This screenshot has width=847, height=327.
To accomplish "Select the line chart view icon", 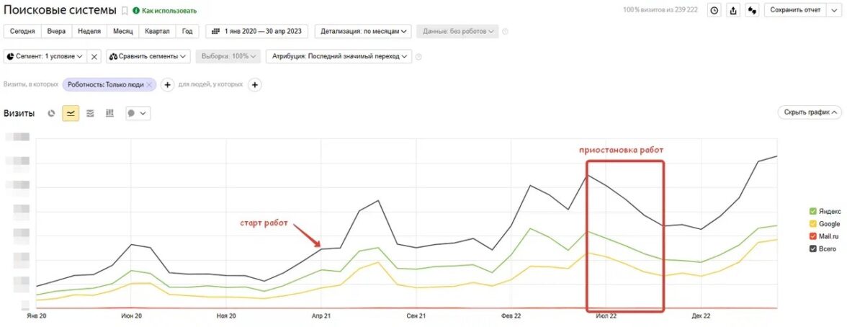I will pos(71,113).
